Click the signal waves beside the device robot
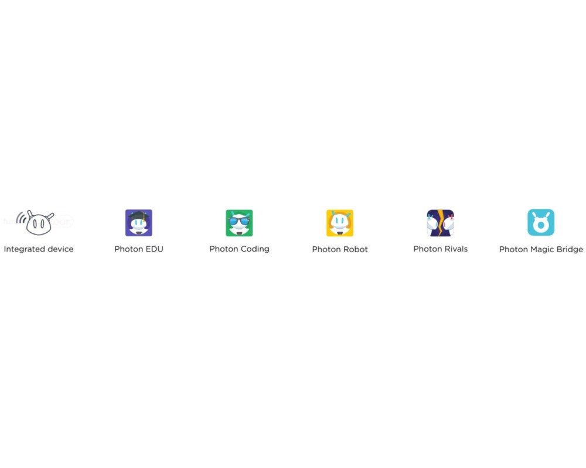 click(21, 219)
